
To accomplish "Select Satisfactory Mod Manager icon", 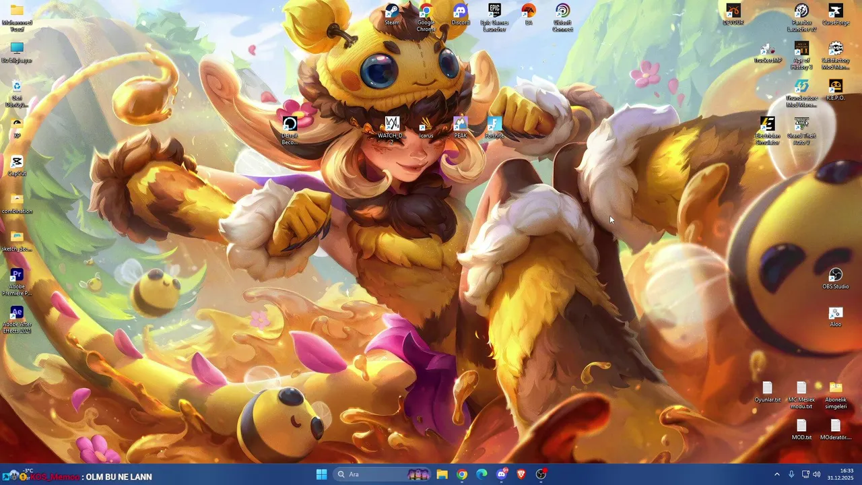I will click(x=836, y=56).
